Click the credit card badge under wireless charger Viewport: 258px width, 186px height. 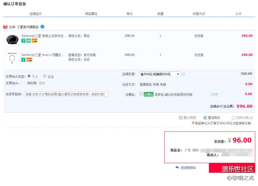(35, 40)
